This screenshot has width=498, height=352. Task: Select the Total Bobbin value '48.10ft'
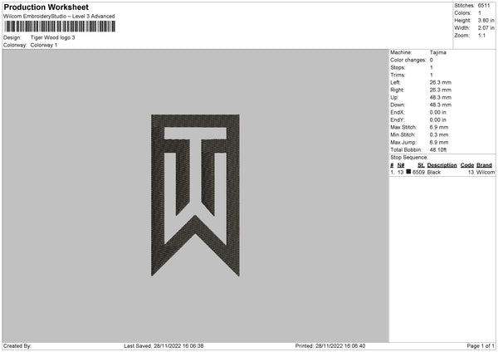pyautogui.click(x=438, y=150)
